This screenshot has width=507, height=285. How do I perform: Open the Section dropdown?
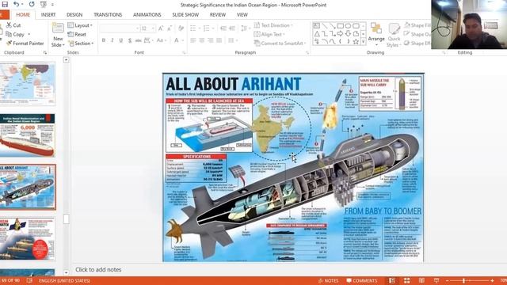coord(81,43)
